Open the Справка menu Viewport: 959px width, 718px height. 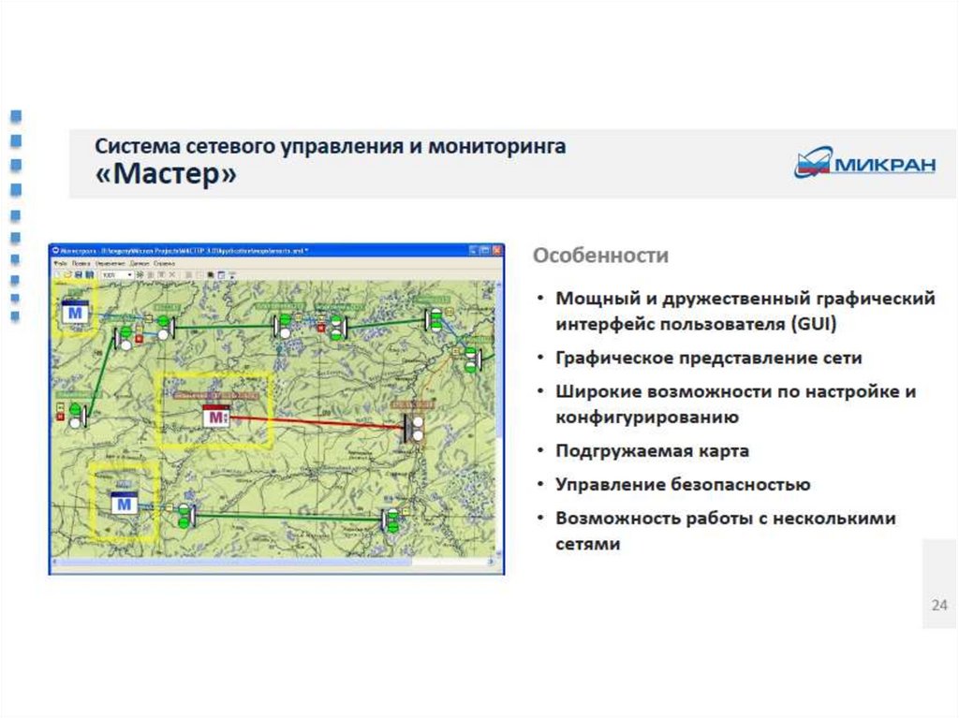coord(165,264)
